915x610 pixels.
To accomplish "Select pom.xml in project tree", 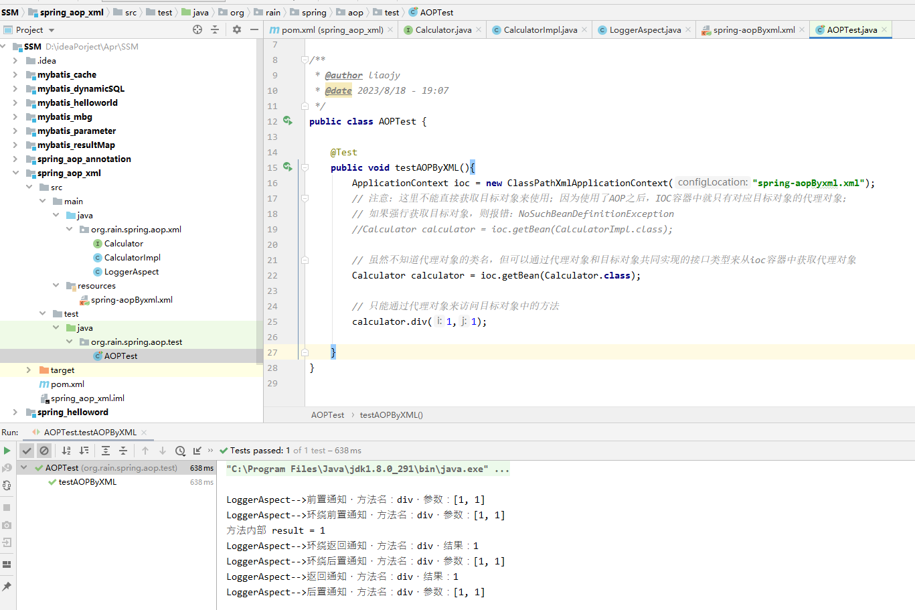I will coord(62,384).
